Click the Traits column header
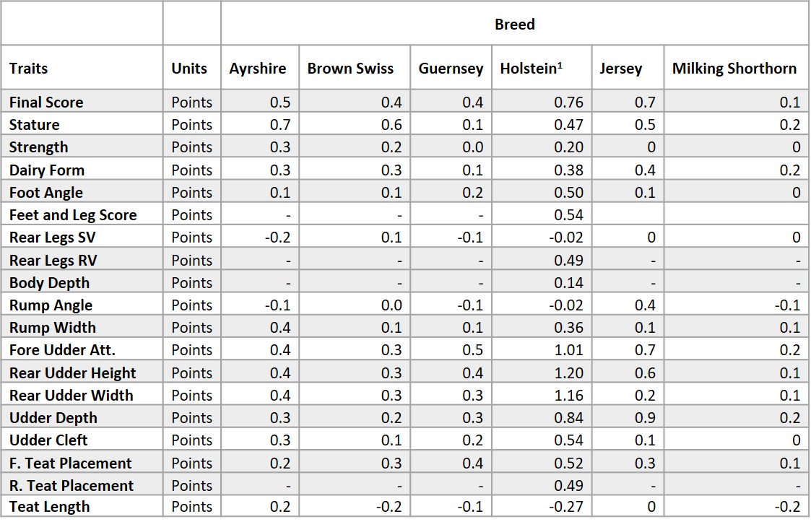This screenshot has width=811, height=527. click(x=28, y=69)
